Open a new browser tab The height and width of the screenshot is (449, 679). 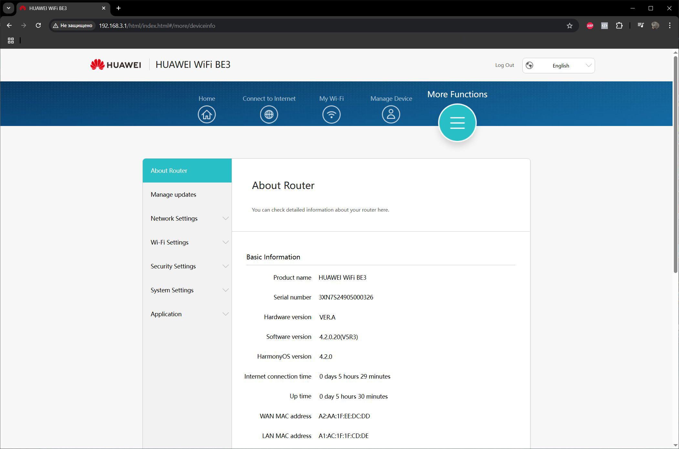click(x=119, y=8)
